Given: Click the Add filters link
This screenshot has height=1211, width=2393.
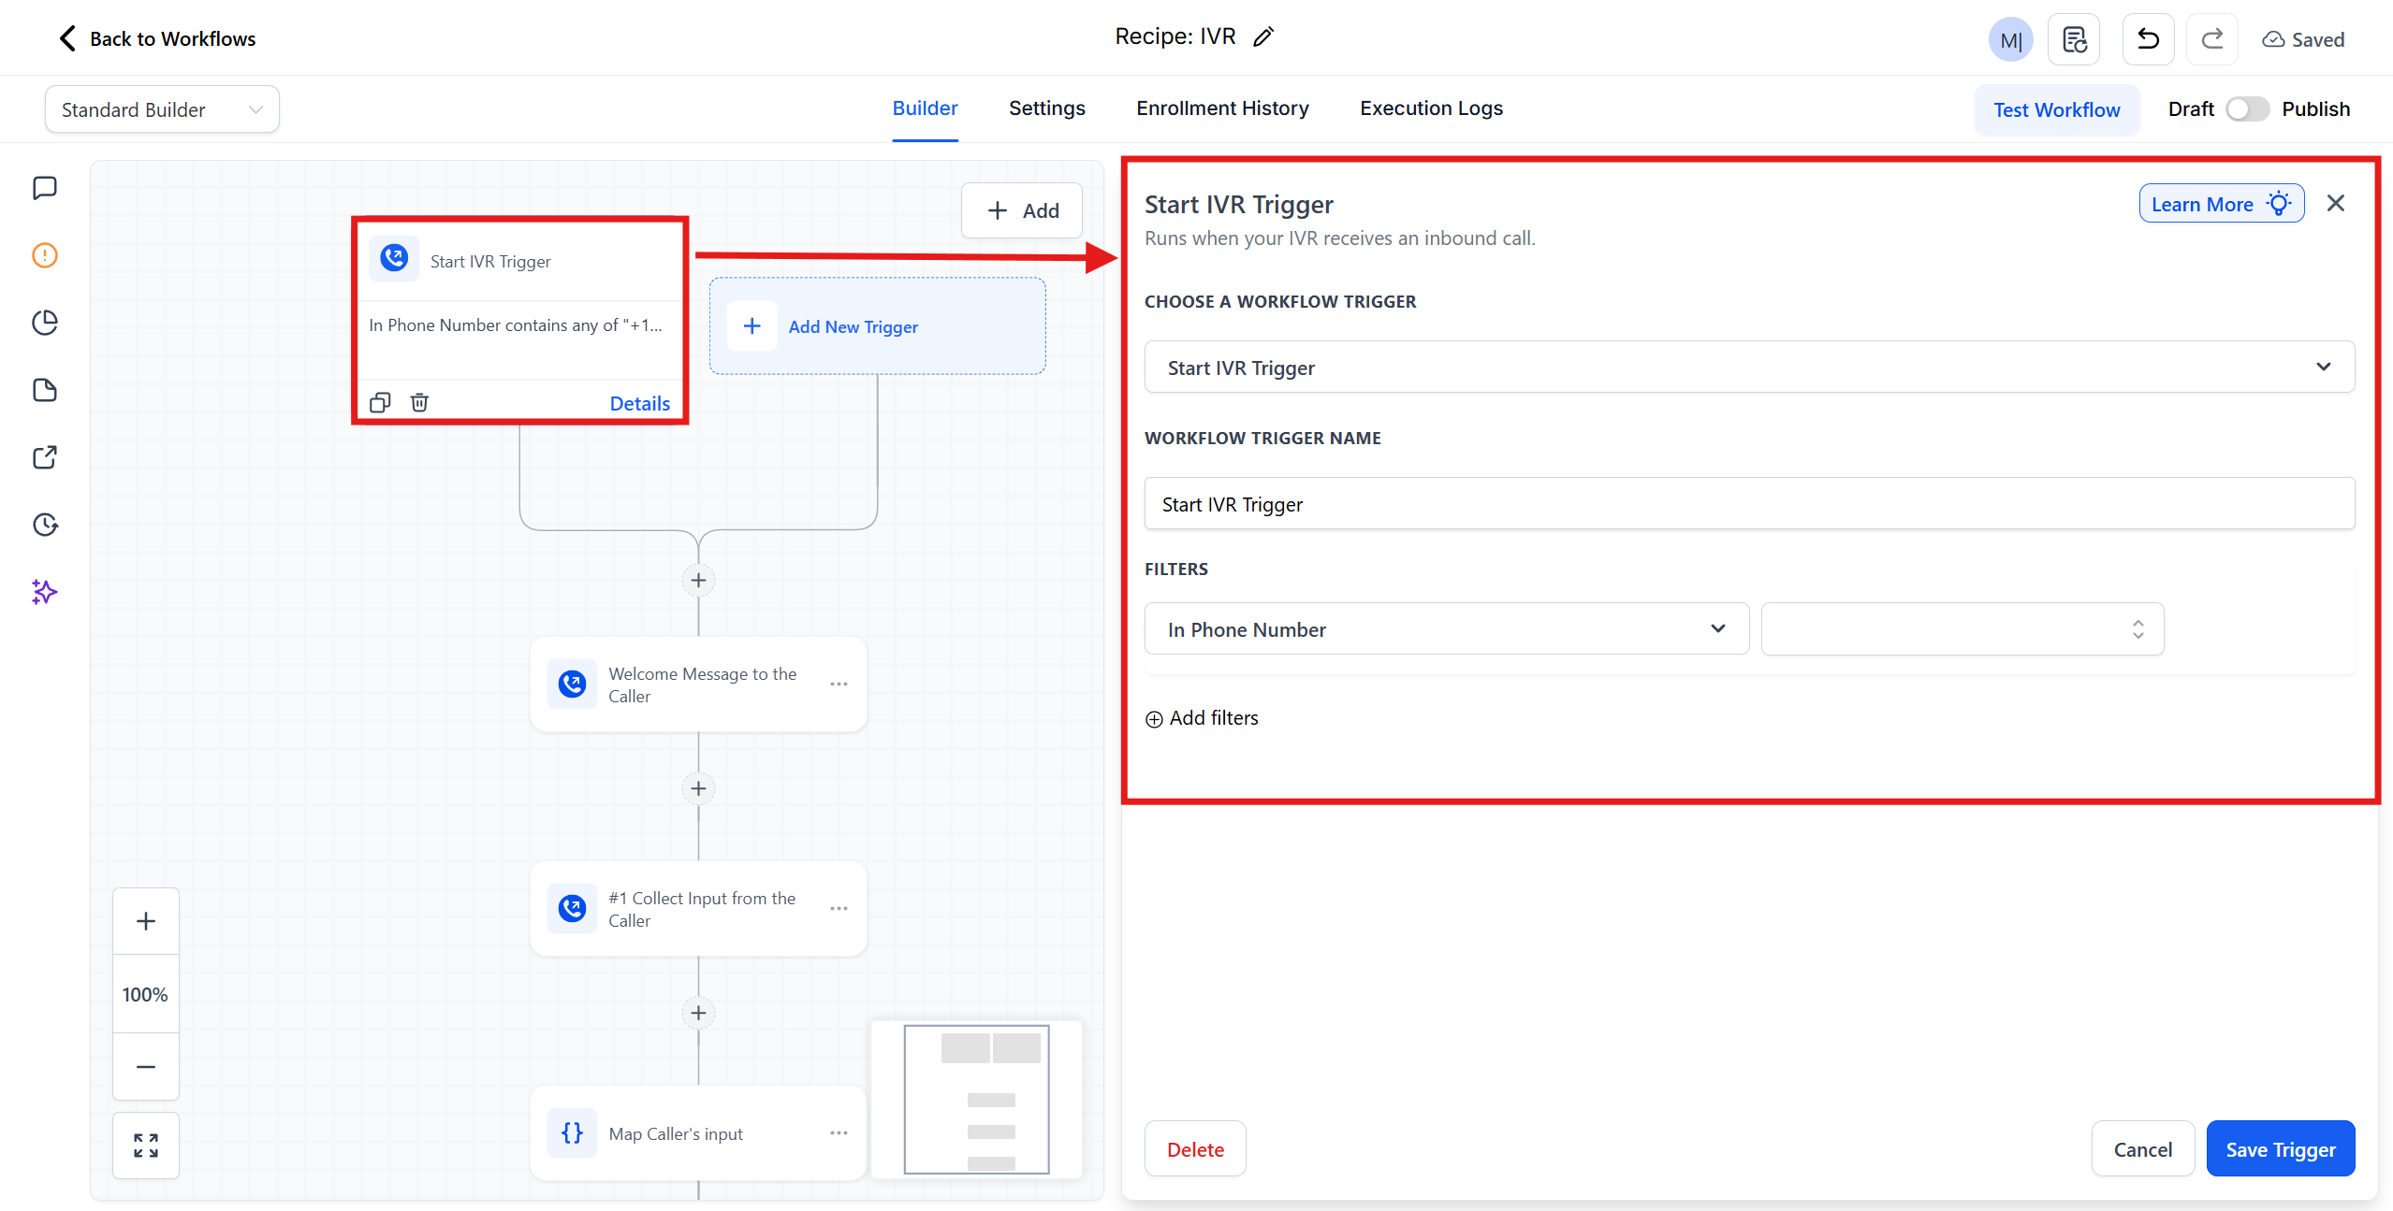Looking at the screenshot, I should 1202,718.
